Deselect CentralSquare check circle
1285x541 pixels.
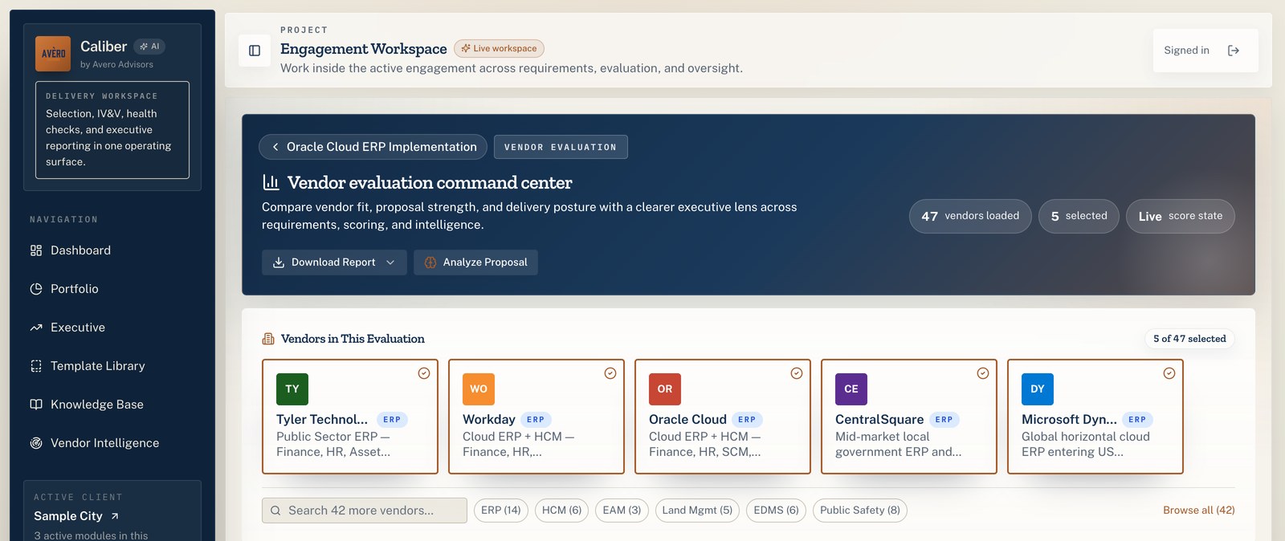pos(983,373)
